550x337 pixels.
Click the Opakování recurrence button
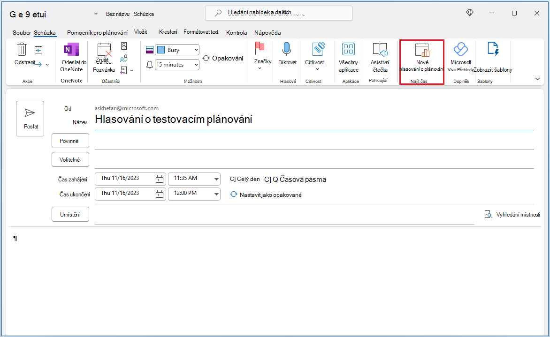223,58
